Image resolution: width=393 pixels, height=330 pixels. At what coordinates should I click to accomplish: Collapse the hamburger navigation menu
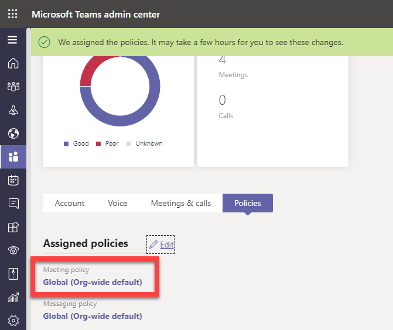[13, 40]
